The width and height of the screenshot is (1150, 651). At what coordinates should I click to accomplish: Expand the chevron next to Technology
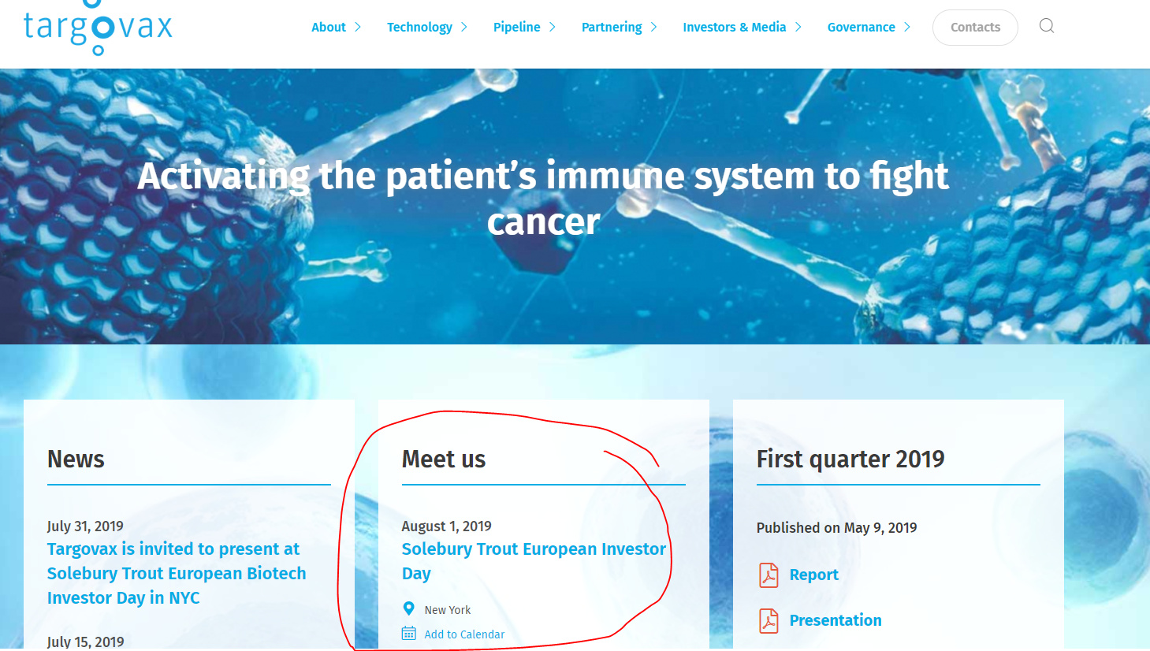(464, 28)
